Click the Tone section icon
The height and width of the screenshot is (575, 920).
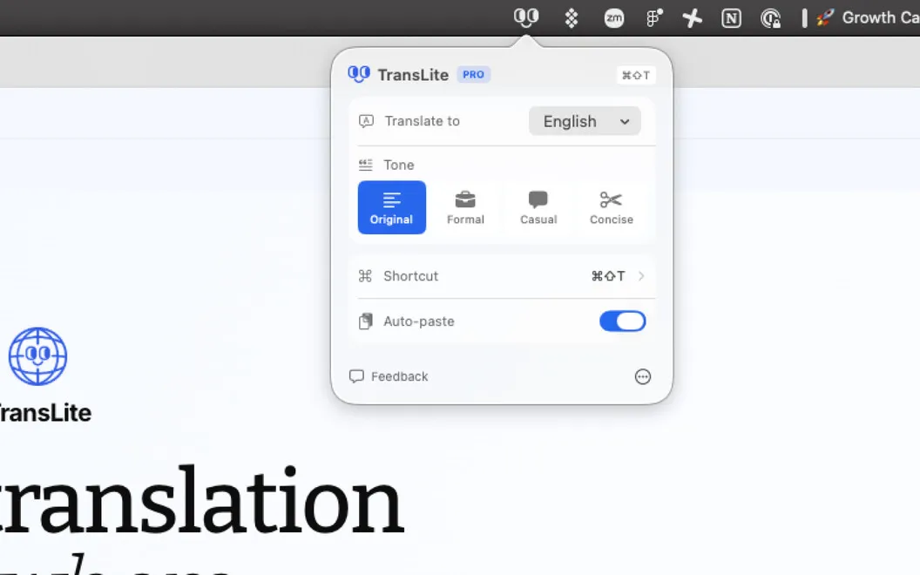(366, 165)
